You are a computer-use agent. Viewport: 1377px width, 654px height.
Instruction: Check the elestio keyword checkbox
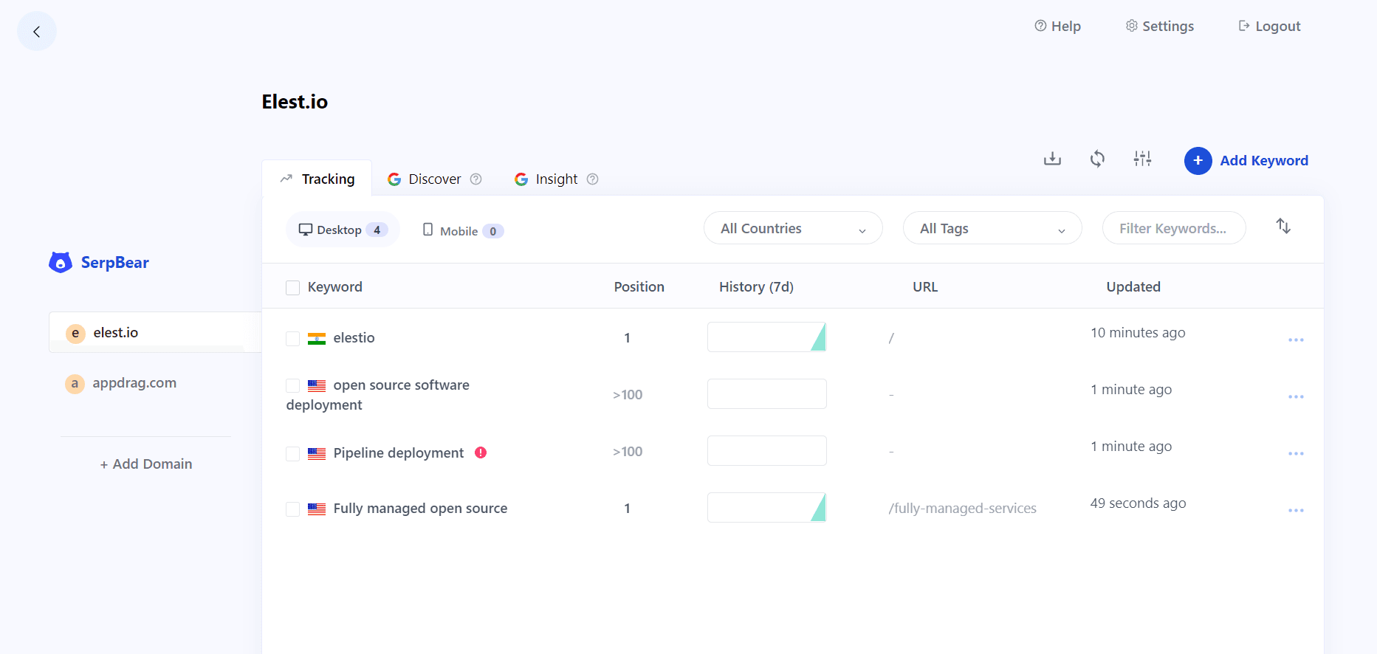[293, 339]
